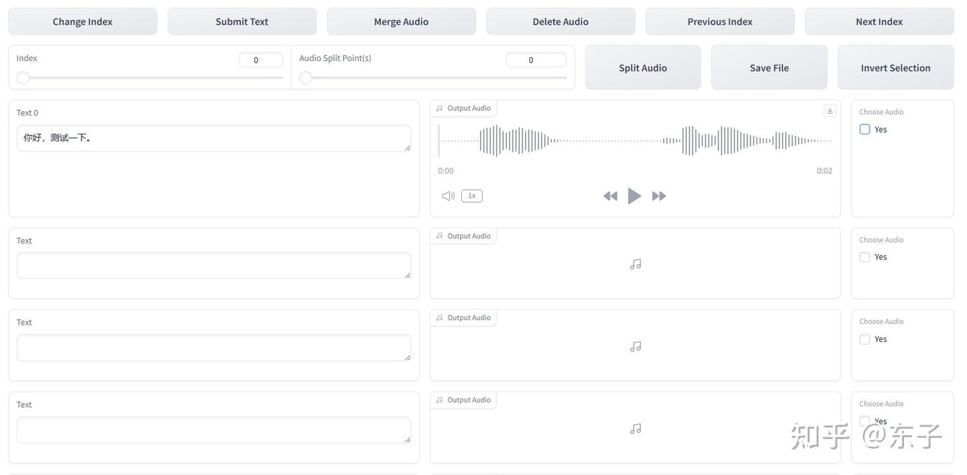Click Invert Selection
967x475 pixels.
point(895,68)
